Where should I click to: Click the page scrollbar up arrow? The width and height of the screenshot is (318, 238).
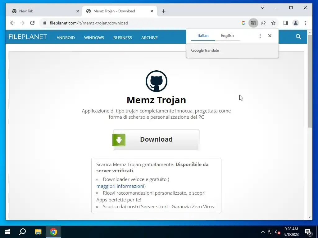pos(310,32)
